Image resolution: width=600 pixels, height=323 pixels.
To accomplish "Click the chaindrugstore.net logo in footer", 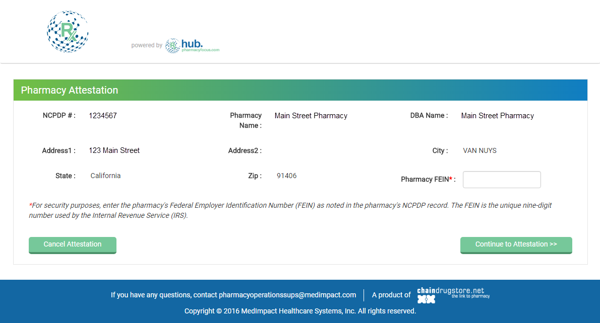I will (453, 295).
